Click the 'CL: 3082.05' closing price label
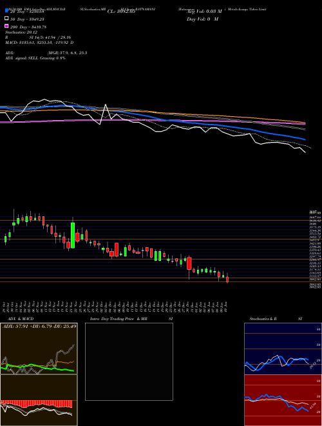Viewport: 322px width, 426px height. click(x=121, y=11)
